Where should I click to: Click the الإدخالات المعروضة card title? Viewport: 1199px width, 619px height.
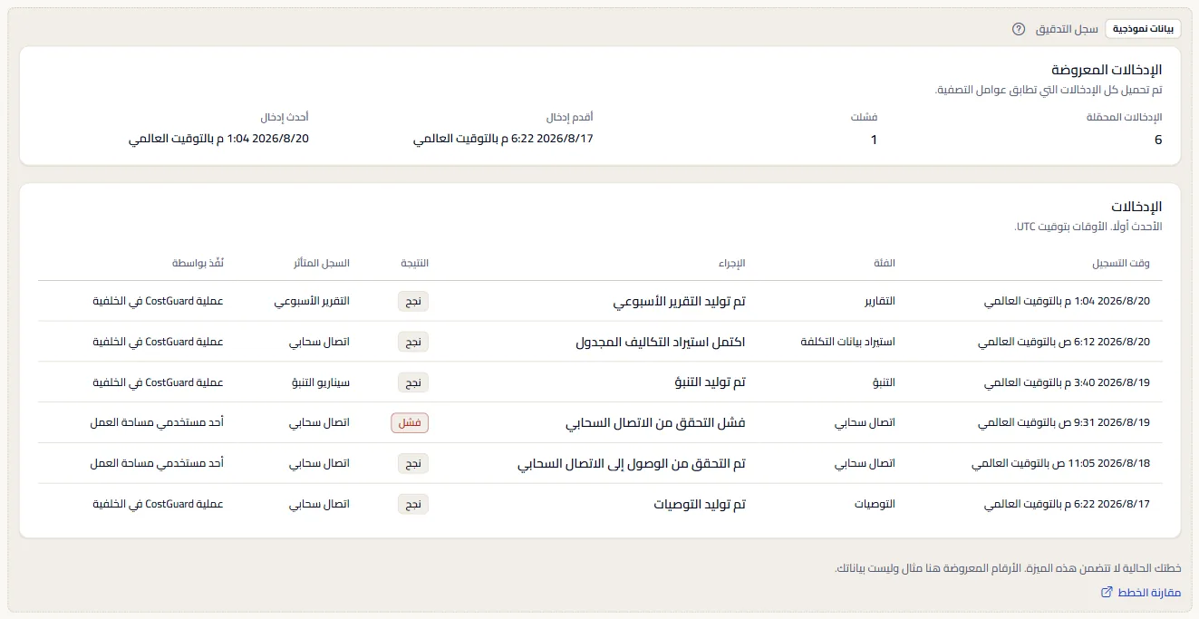click(x=1107, y=69)
